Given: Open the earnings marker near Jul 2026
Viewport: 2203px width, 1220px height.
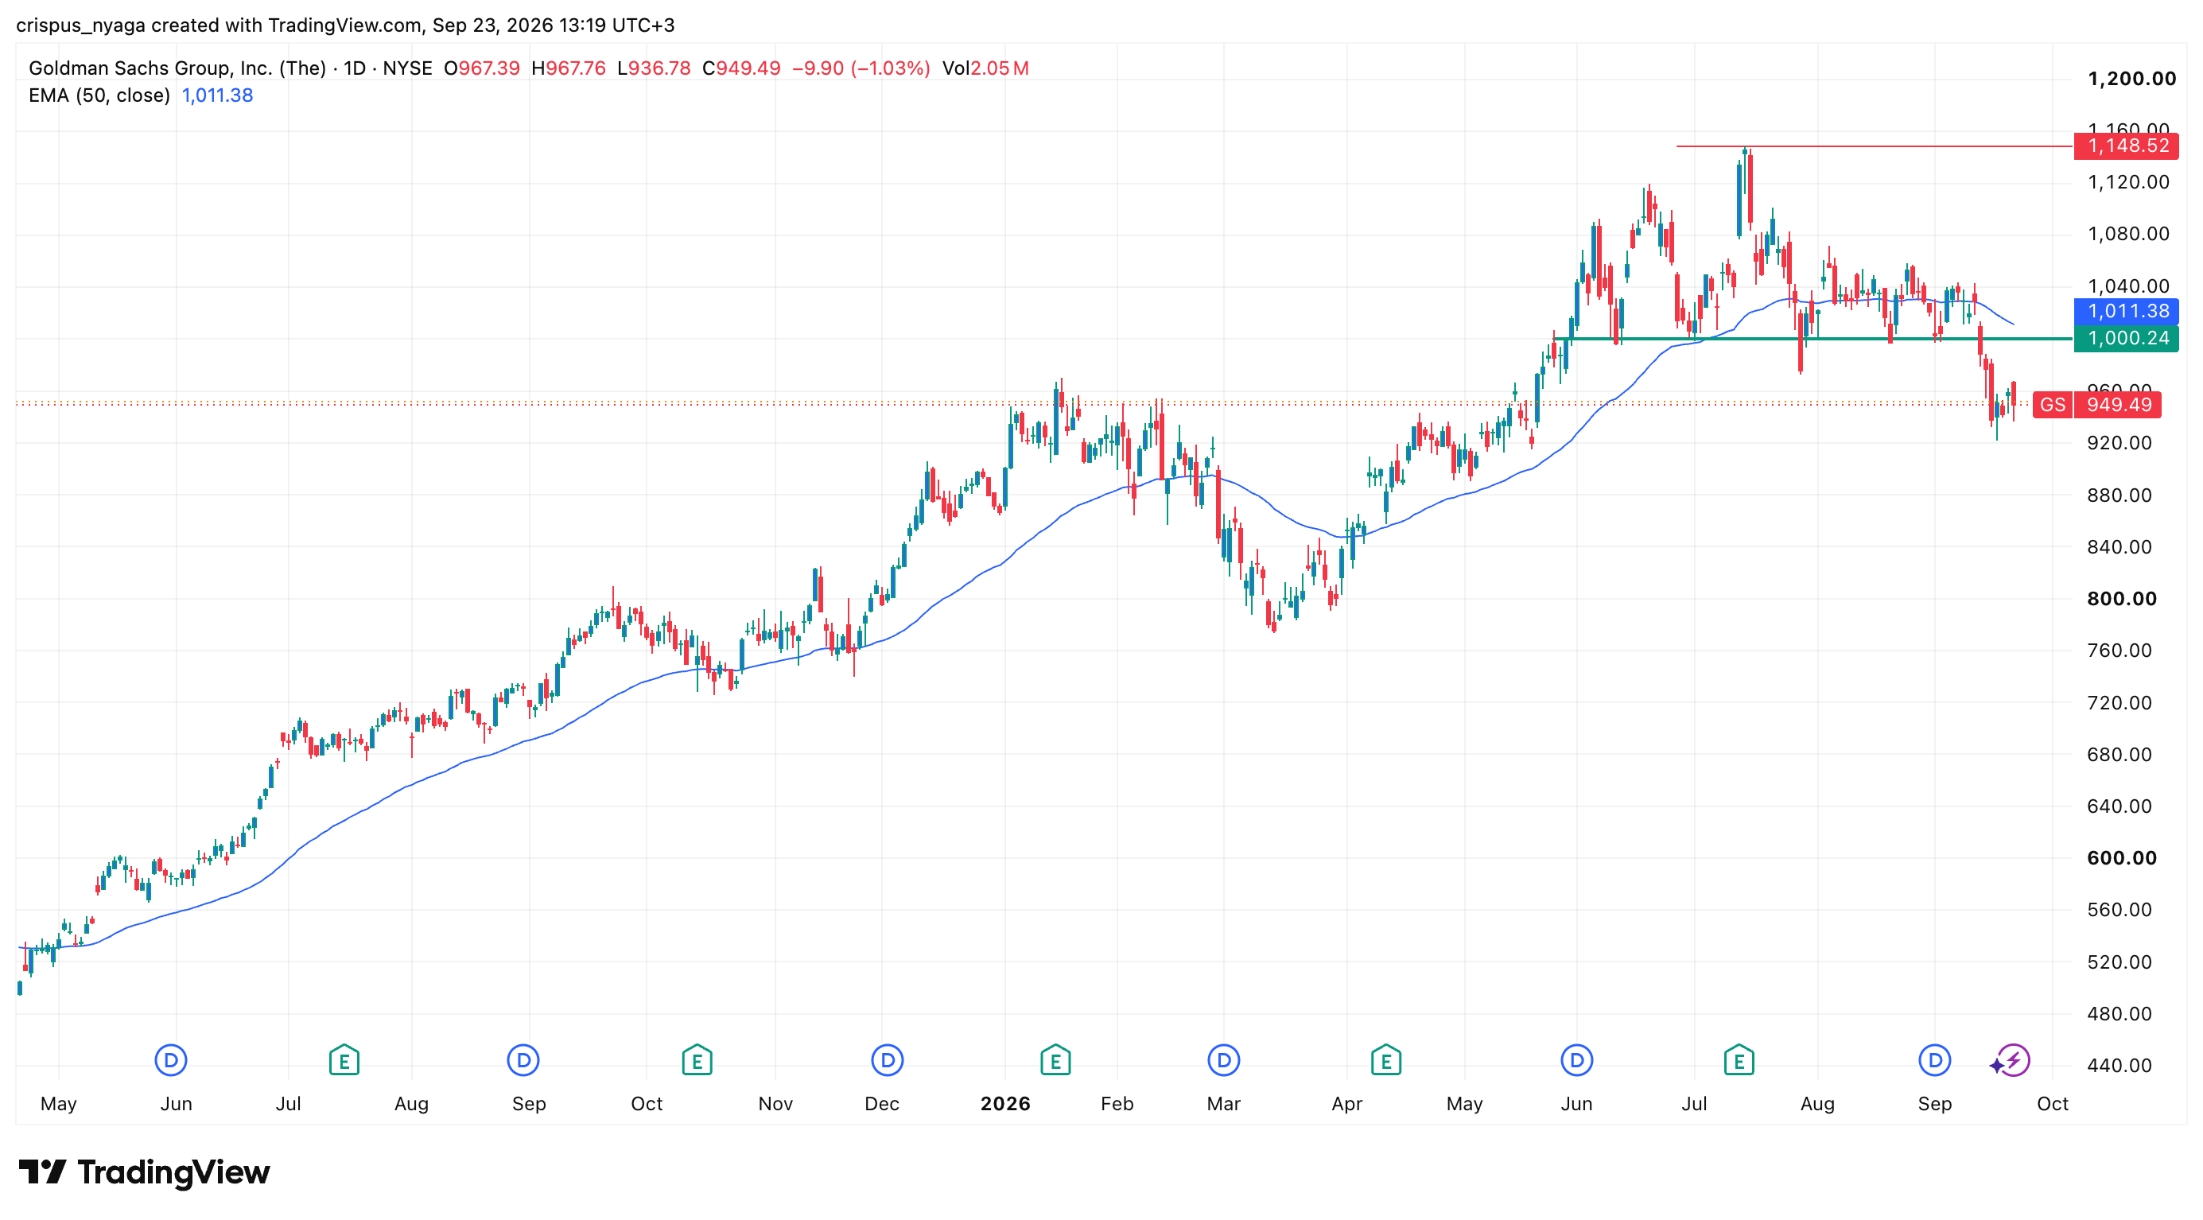Looking at the screenshot, I should tap(1739, 1061).
